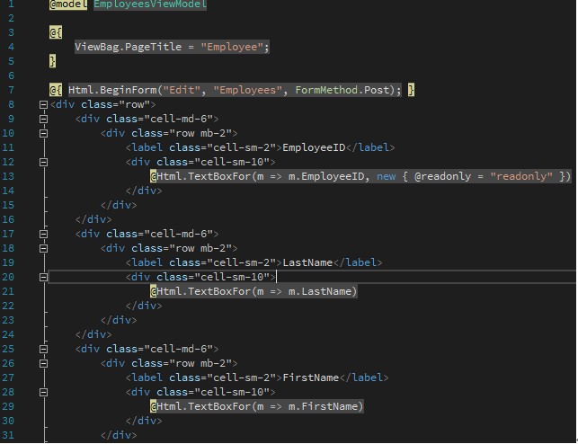Collapse the row mb-2 div on line 18
Screen dimensions: 578x444
click(43, 248)
